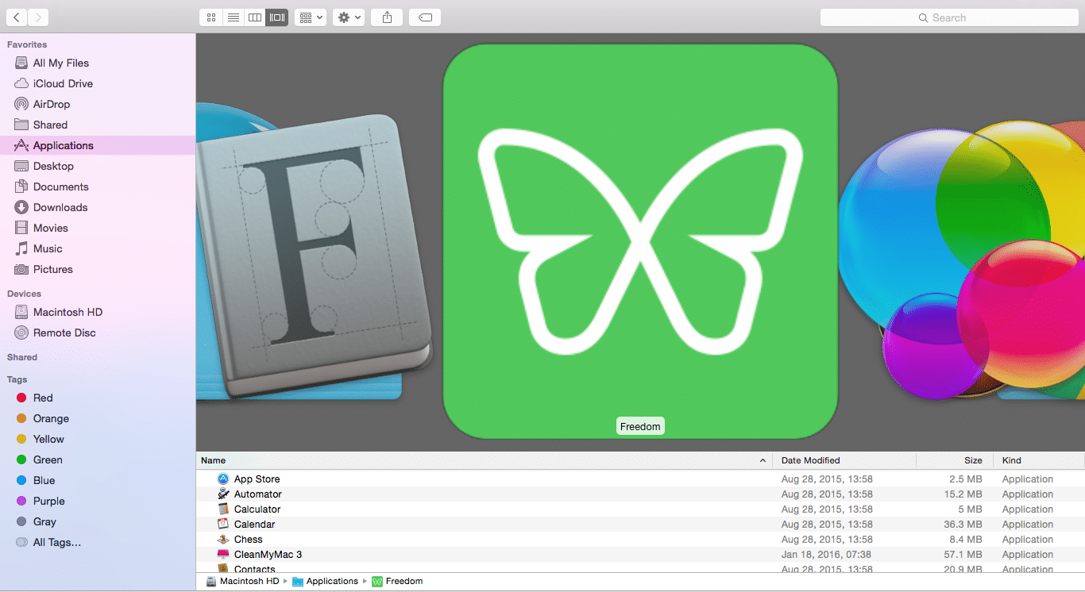Image resolution: width=1085 pixels, height=592 pixels.
Task: Switch to Cover Flow view
Action: pyautogui.click(x=276, y=17)
